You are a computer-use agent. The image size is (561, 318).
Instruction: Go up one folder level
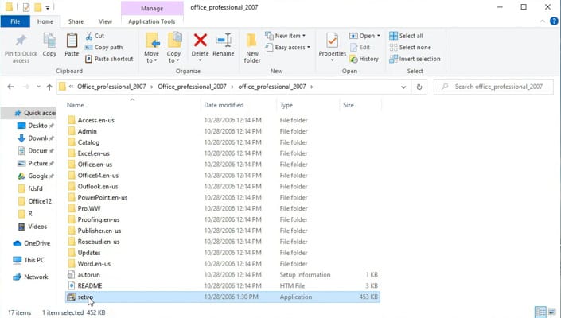click(x=49, y=87)
